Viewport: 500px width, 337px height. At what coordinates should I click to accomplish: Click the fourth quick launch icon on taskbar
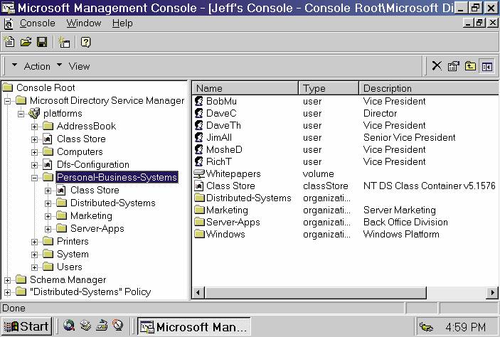coord(117,326)
